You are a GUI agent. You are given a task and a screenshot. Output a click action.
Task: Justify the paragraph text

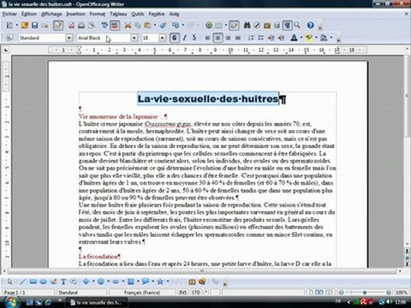point(237,38)
